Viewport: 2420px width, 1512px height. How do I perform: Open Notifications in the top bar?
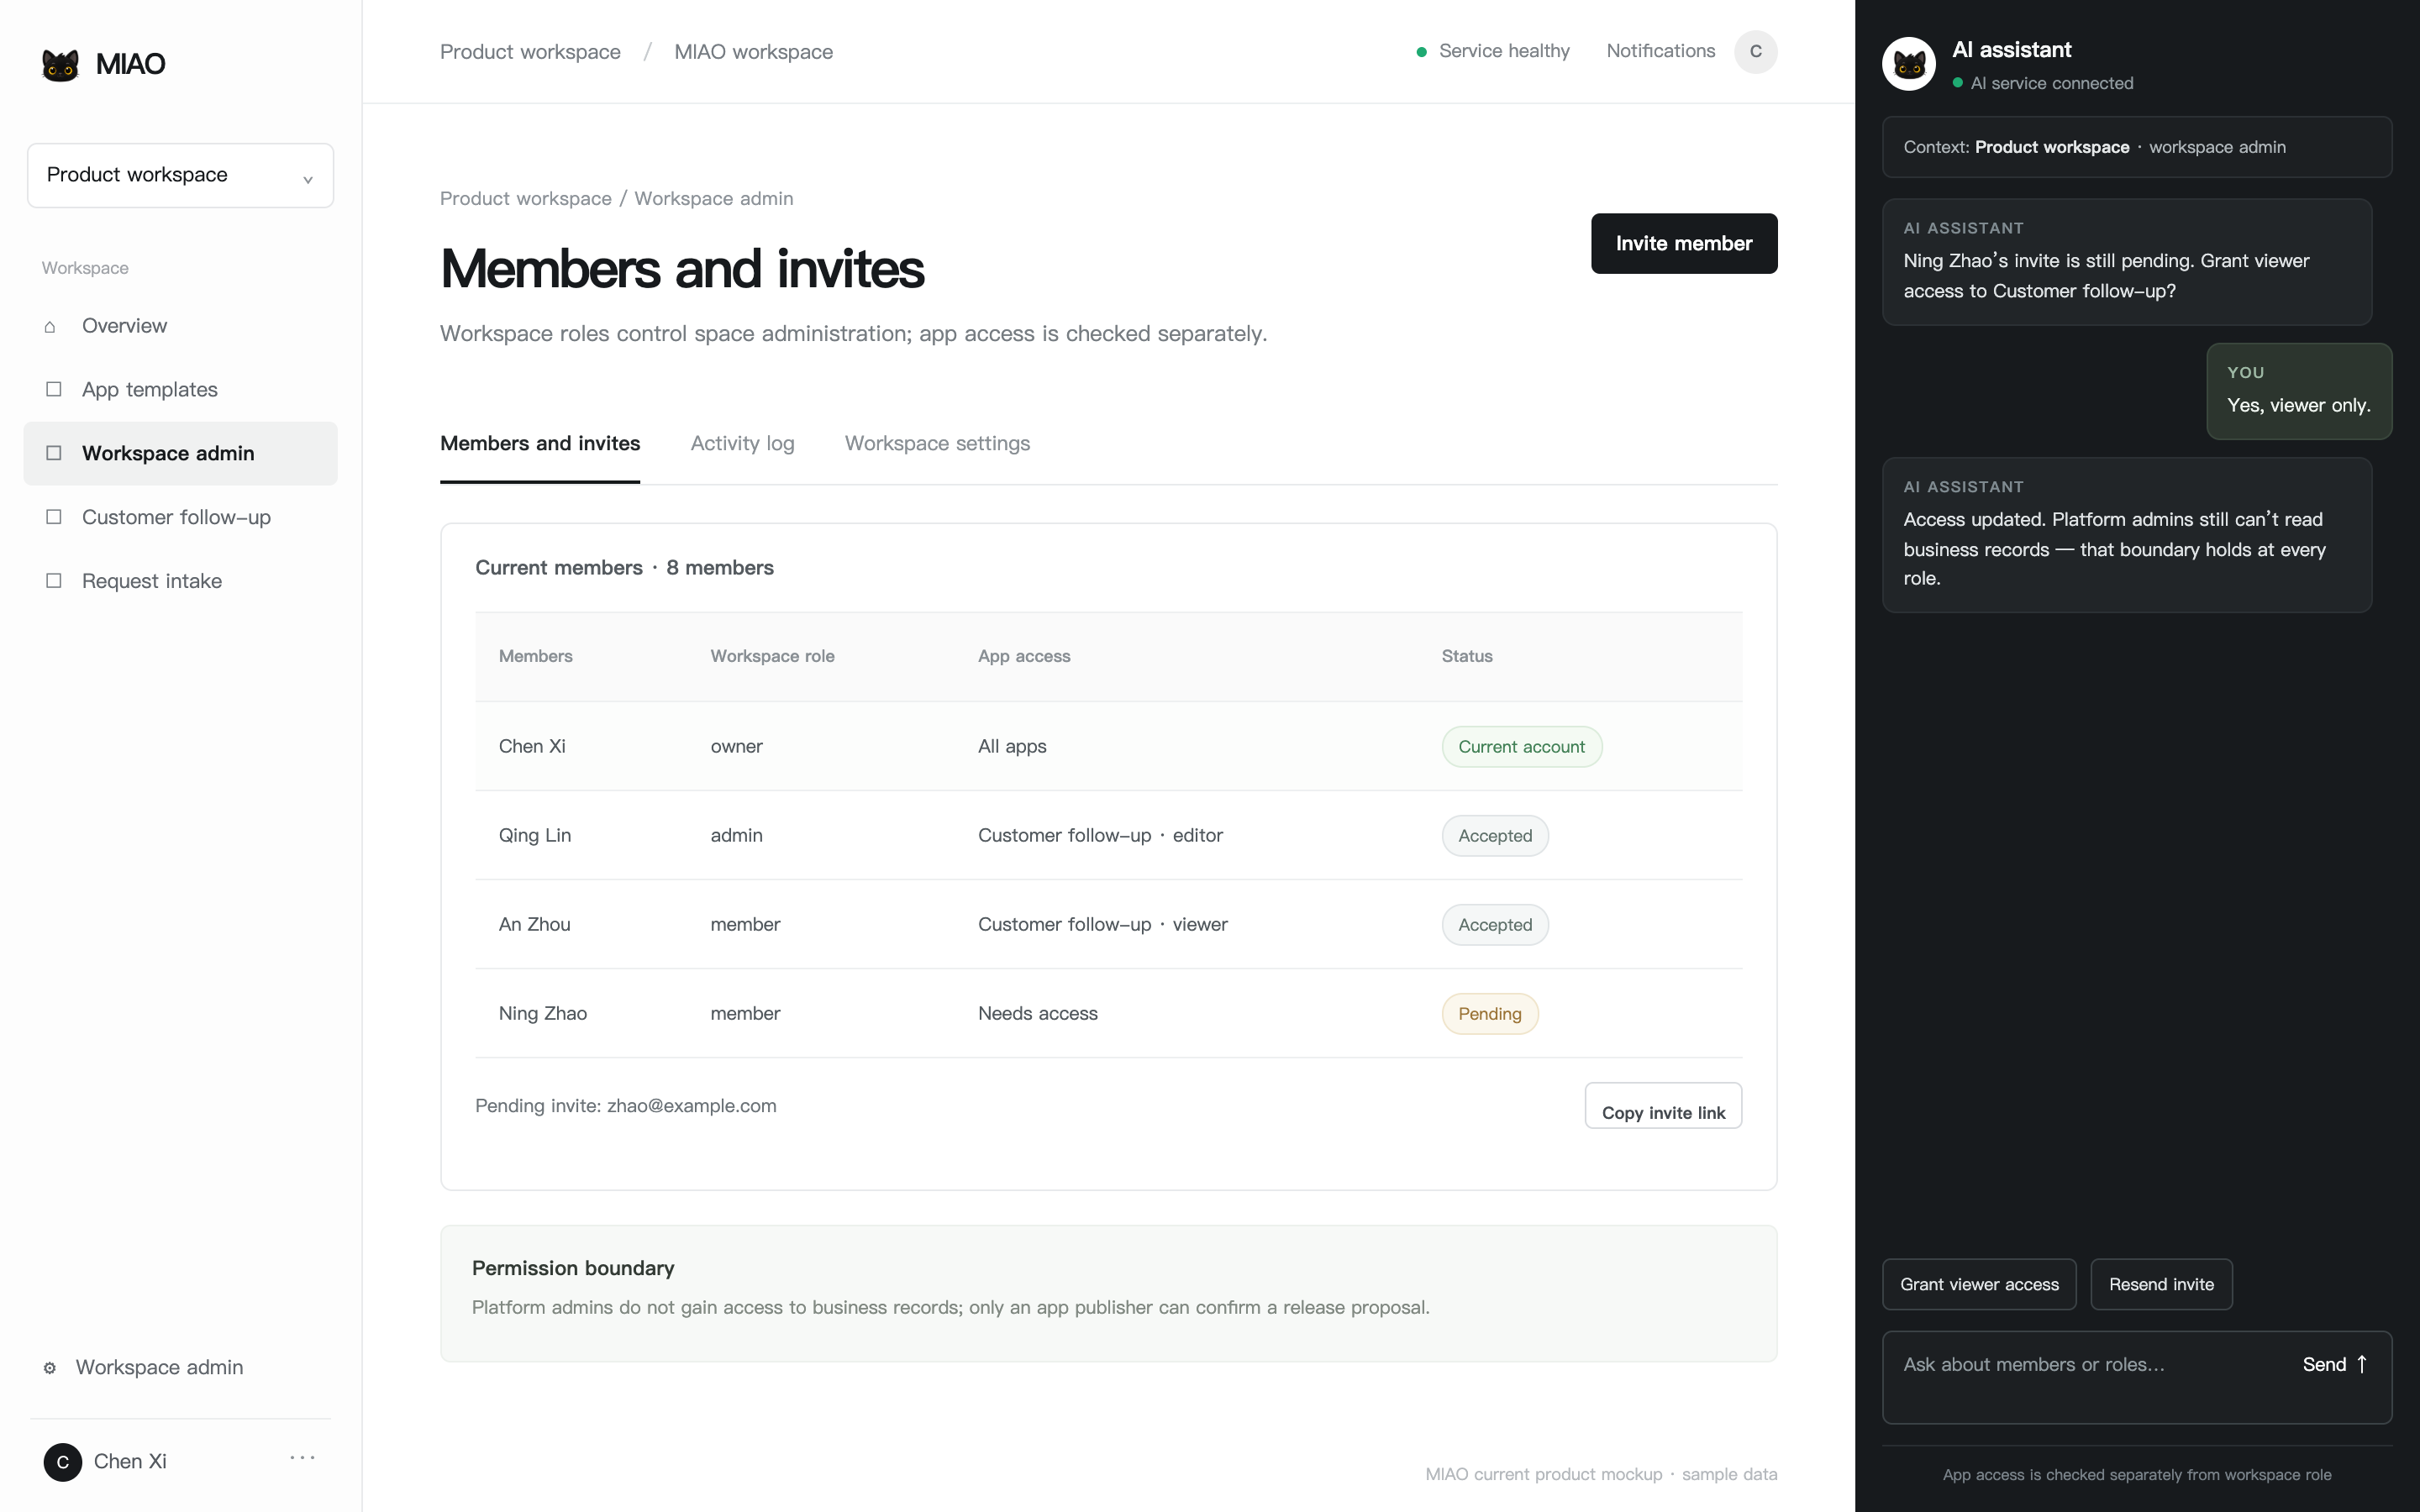[x=1660, y=51]
